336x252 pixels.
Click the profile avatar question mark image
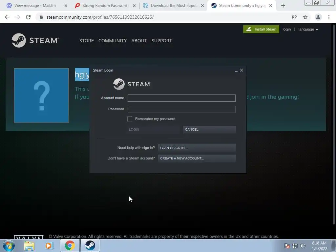coord(41,95)
